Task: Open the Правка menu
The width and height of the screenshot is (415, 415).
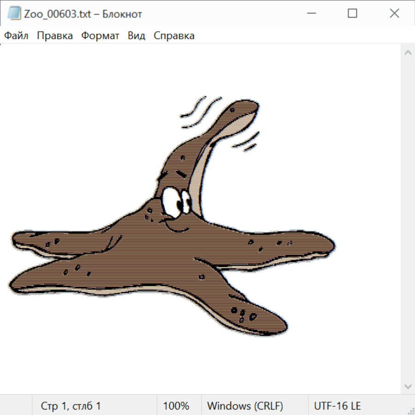Action: 55,36
